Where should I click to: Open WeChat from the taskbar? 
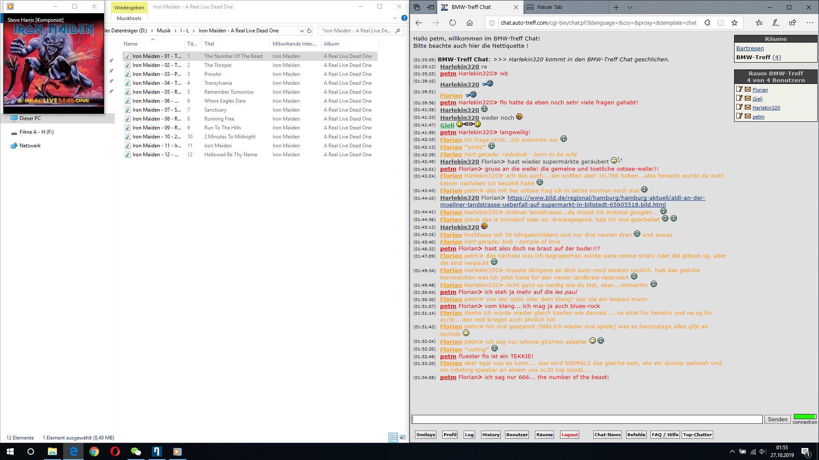(x=136, y=451)
